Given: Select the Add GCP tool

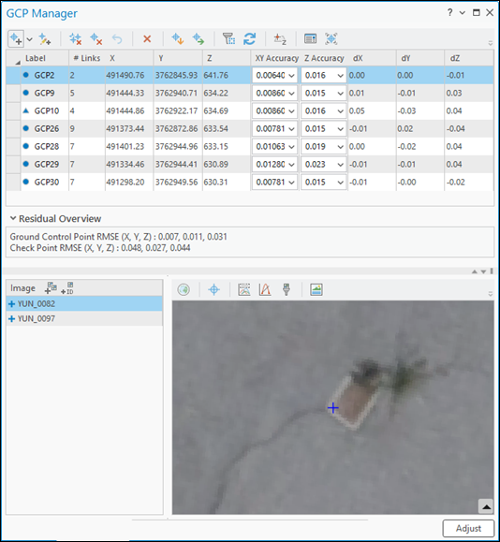Looking at the screenshot, I should pos(16,38).
